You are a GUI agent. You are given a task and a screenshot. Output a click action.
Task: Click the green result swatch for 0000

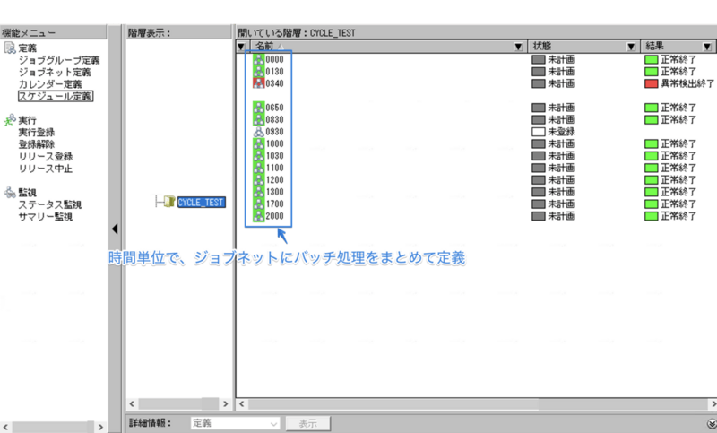(x=652, y=59)
